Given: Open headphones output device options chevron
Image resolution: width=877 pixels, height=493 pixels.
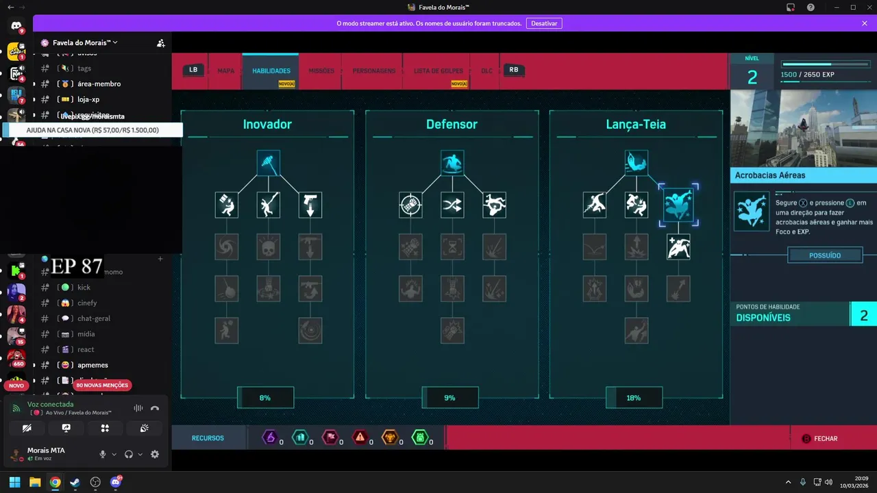Looking at the screenshot, I should [140, 454].
